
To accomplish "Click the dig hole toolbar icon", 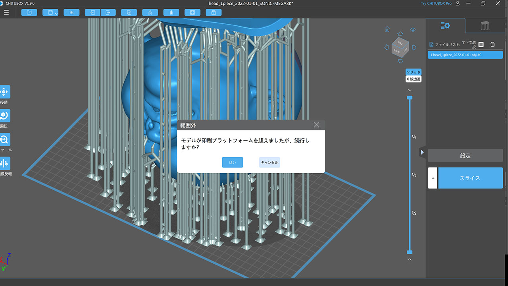I will [192, 12].
